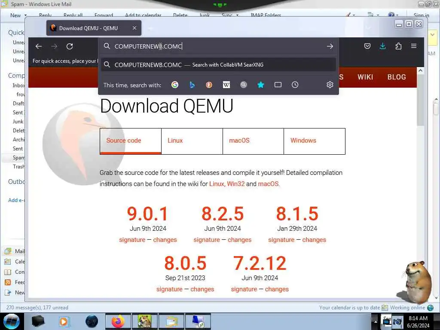Open the Pocket save icon
This screenshot has height=330, width=440.
click(367, 46)
